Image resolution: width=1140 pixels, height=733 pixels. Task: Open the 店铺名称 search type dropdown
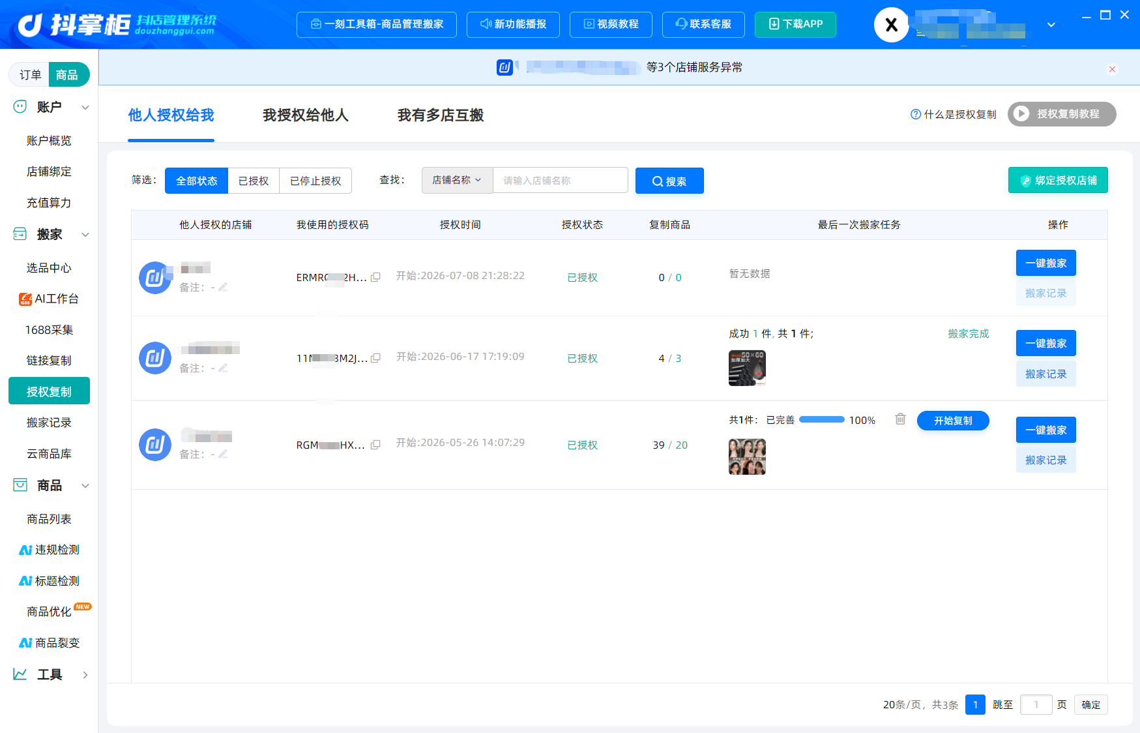click(457, 181)
